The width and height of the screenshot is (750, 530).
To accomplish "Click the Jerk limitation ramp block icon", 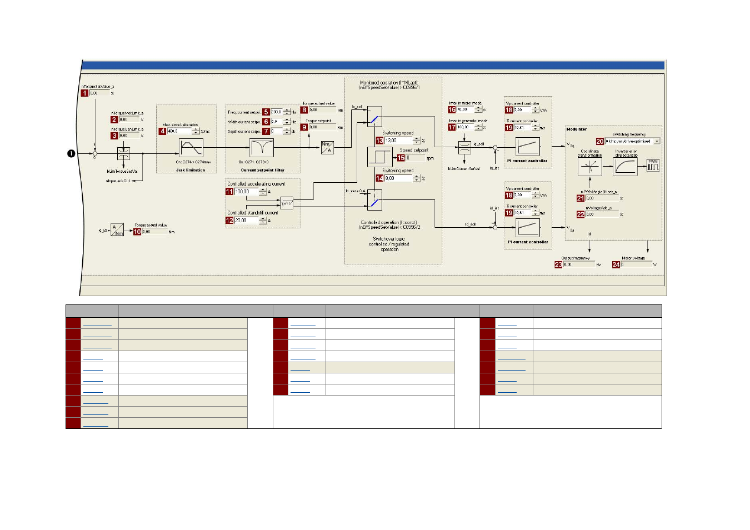I will pyautogui.click(x=191, y=148).
